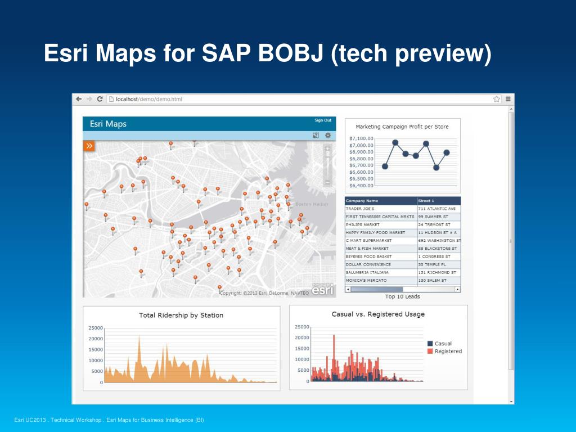Click the 99 SUMMER ST cell
Viewport: 576px width, 432px height.
click(x=439, y=217)
